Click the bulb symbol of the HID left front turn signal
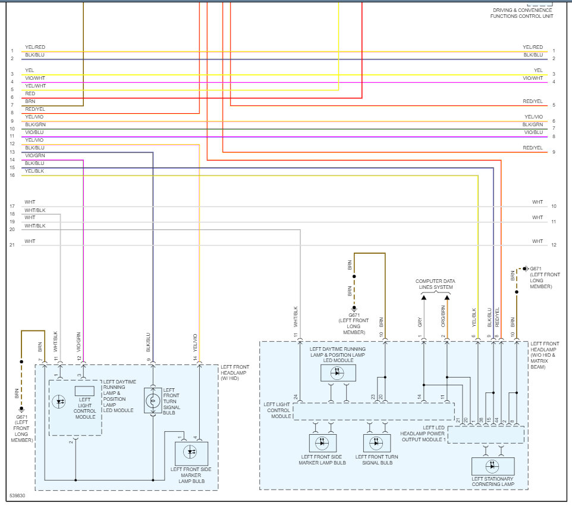 (153, 401)
